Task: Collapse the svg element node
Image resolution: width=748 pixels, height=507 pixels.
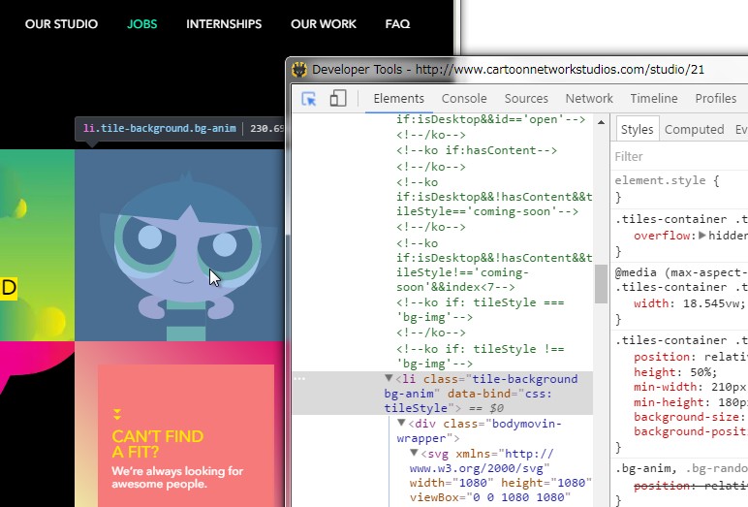Action: pyautogui.click(x=414, y=453)
